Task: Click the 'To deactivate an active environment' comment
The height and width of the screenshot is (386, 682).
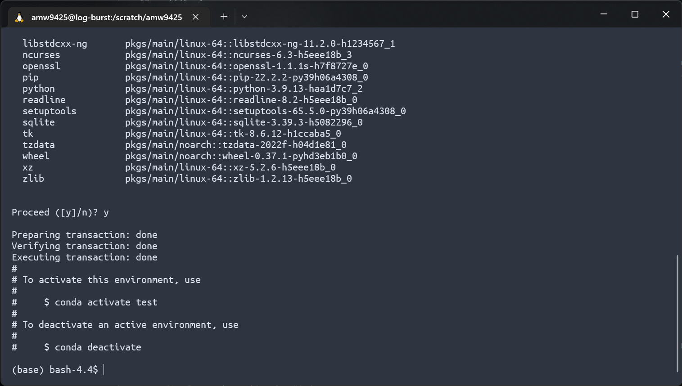Action: click(x=125, y=325)
